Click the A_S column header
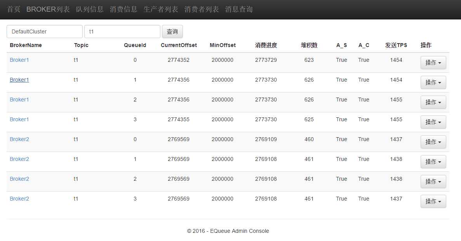Screen dimensions: 461x241 coord(342,45)
